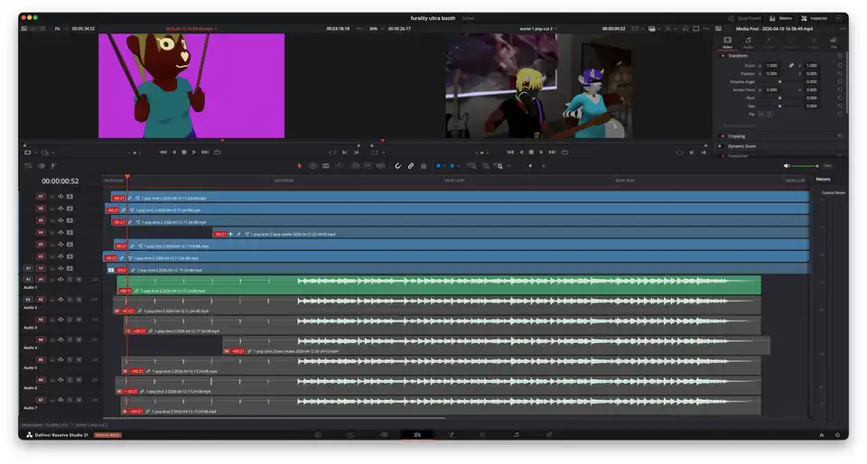This screenshot has width=867, height=464.
Task: Toggle the Cropping section enable dot
Action: click(722, 136)
